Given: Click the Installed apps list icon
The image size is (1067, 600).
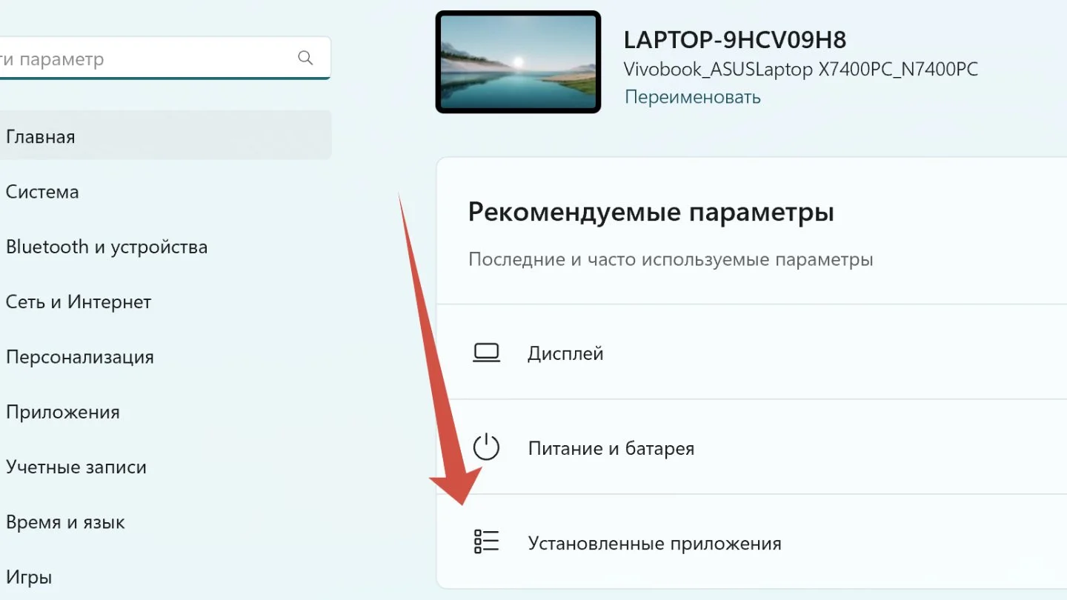Looking at the screenshot, I should [486, 542].
